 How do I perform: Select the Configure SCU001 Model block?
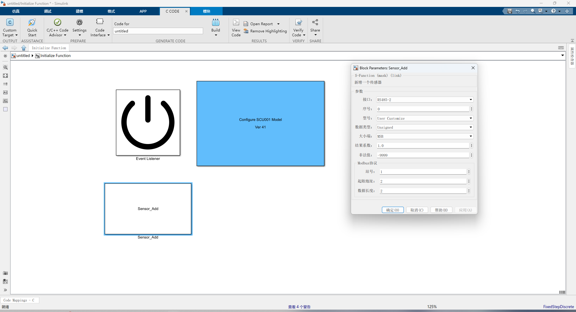pos(260,123)
